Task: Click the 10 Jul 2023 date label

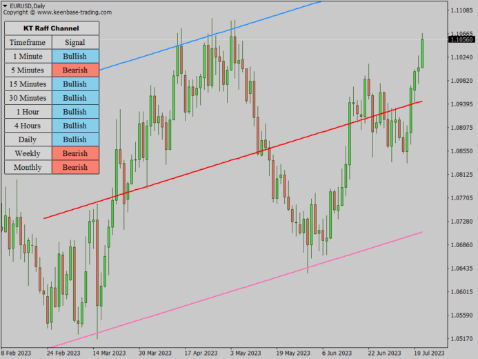Action: click(x=429, y=353)
